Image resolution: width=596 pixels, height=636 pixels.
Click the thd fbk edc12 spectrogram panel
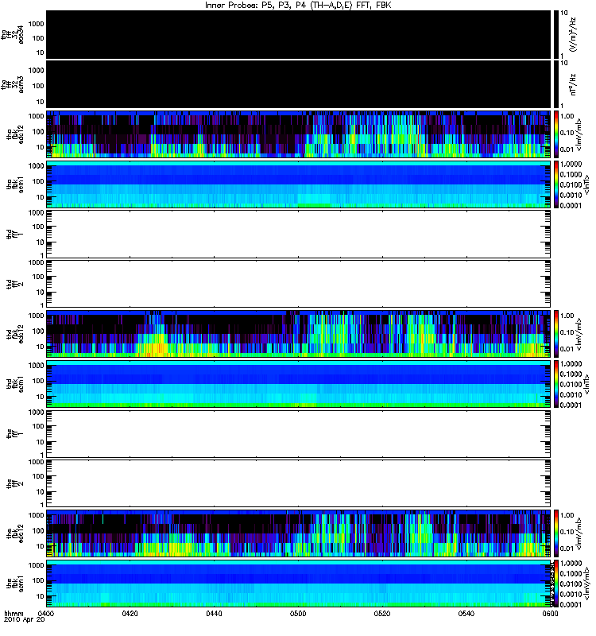point(298,334)
